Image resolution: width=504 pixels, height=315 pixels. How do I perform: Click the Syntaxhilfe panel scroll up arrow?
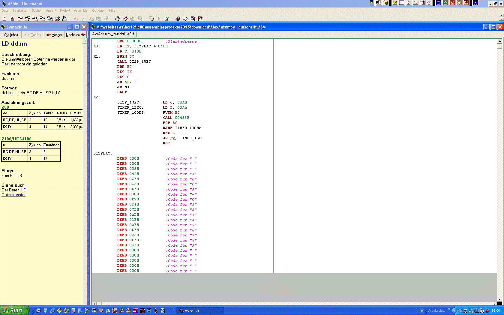coord(85,41)
